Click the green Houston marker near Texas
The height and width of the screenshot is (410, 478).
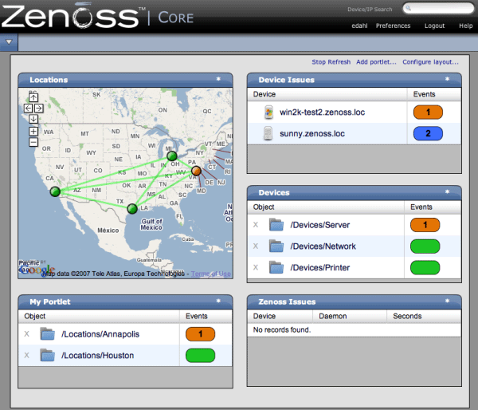click(x=131, y=208)
